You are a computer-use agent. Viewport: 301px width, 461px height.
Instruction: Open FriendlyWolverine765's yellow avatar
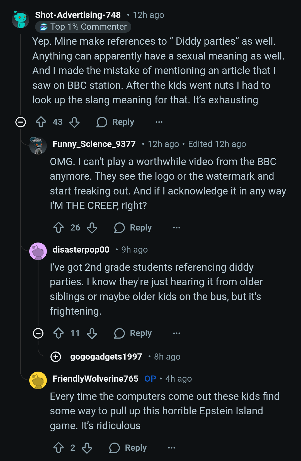click(x=38, y=380)
